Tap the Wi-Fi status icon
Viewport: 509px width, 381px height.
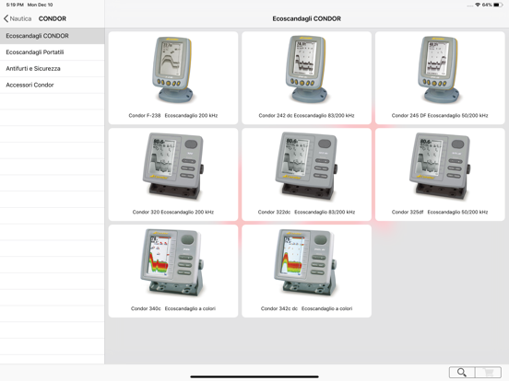[x=478, y=5]
